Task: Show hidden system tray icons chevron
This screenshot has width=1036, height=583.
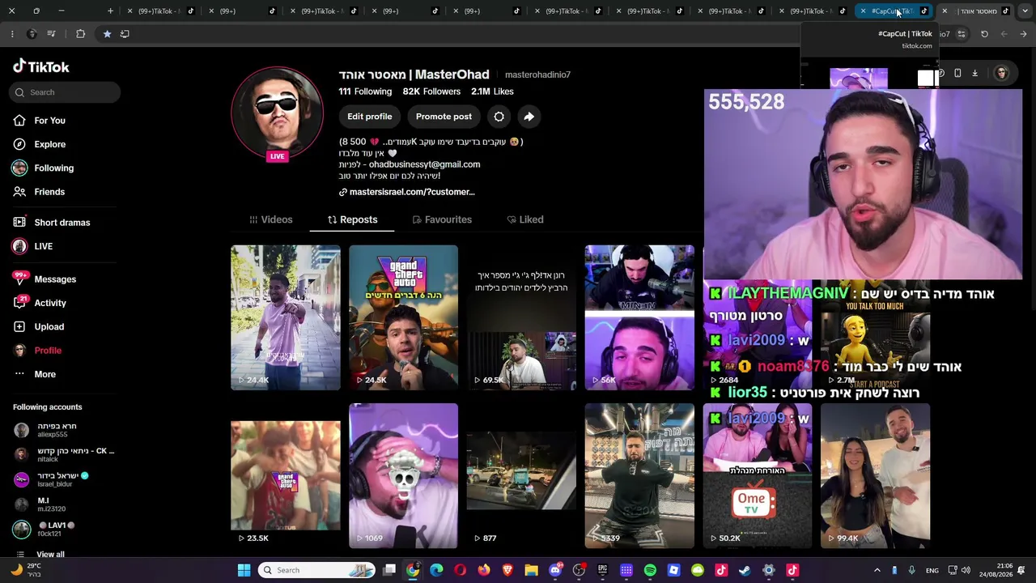Action: click(x=877, y=570)
